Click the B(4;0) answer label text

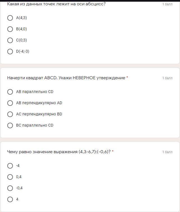tap(22, 29)
